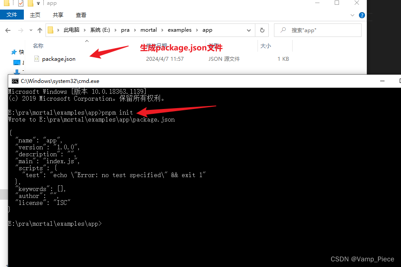The image size is (401, 267).
Task: Expand the chevron after 此电脑 breadcrumb
Action: click(85, 30)
